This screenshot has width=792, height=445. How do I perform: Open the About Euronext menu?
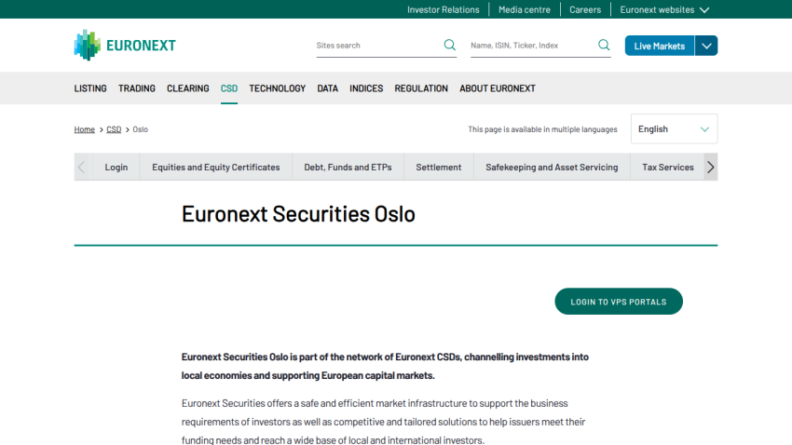click(x=498, y=88)
